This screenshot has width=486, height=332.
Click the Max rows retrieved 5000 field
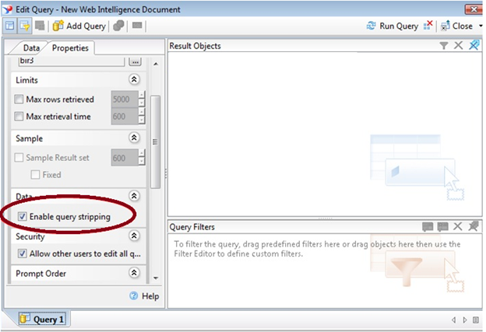coord(125,99)
